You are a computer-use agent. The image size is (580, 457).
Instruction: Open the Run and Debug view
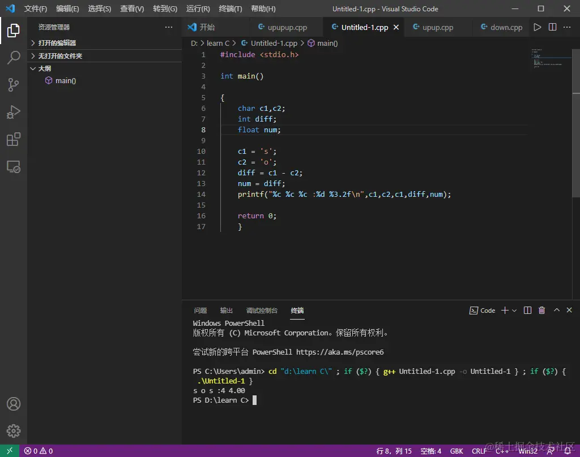click(14, 112)
